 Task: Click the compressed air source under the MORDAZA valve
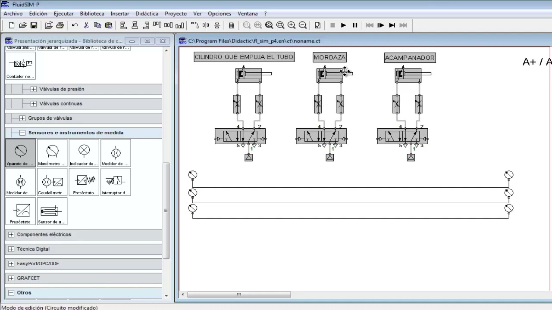pos(330,158)
